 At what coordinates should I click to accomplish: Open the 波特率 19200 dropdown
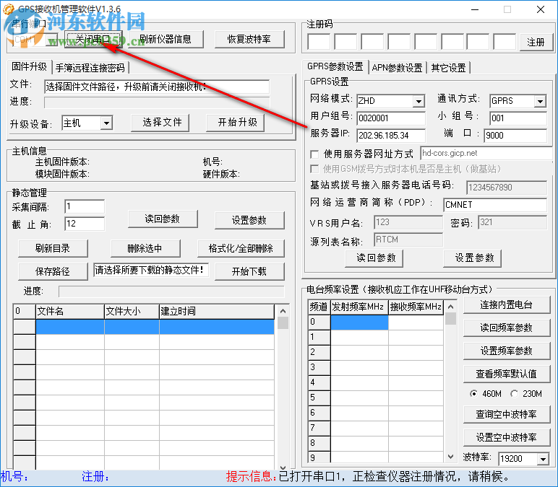(543, 460)
